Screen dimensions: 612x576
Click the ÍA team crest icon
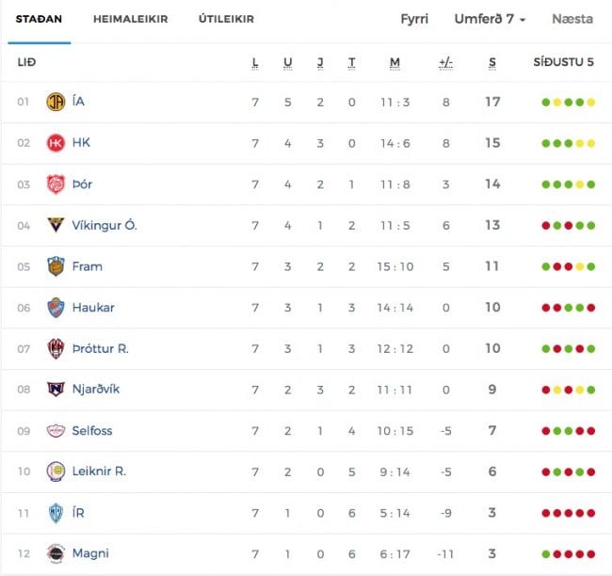(x=56, y=102)
